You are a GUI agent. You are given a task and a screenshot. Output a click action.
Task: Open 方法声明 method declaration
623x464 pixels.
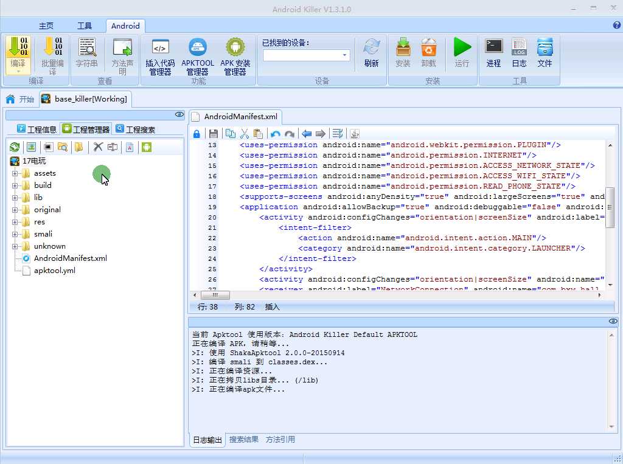click(122, 56)
